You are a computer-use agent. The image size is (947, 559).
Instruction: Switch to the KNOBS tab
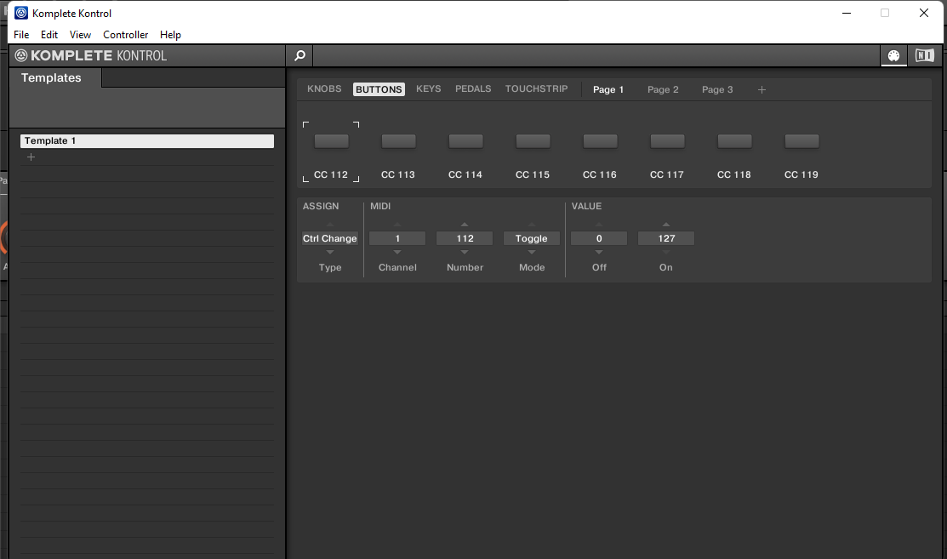pos(324,88)
